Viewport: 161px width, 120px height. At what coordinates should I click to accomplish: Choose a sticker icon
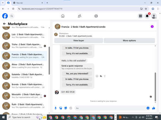66,108
